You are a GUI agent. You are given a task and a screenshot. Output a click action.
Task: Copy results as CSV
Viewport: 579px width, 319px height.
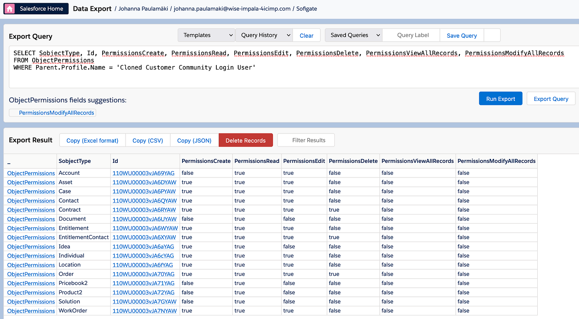(x=148, y=140)
